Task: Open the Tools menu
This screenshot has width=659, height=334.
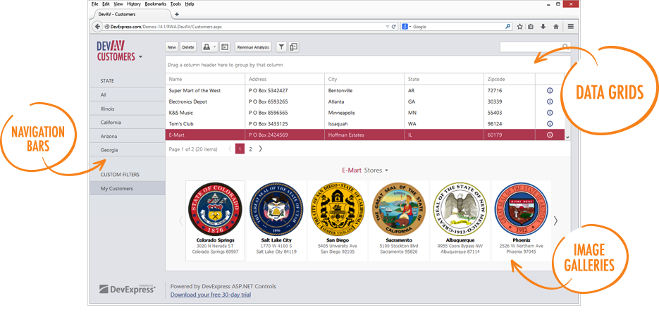Action: [175, 4]
